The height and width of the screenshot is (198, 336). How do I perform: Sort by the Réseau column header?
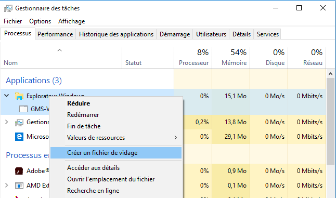pyautogui.click(x=307, y=58)
